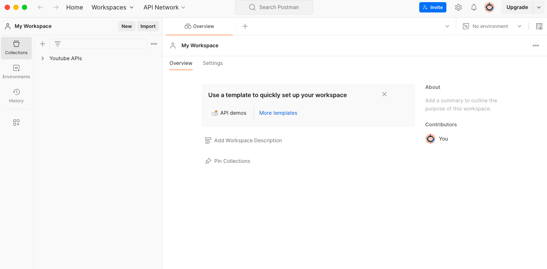547x269 pixels.
Task: Click Pin Collections
Action: click(x=227, y=161)
